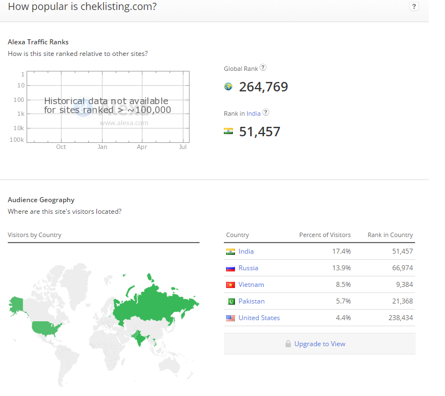Screen dimensions: 445x396
Task: Select Vietnam's country rank 9,384
Action: [x=405, y=285]
